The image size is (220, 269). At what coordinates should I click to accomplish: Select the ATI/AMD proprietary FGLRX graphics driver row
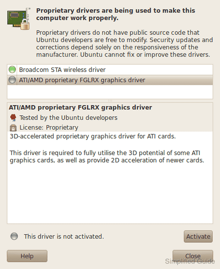110,80
